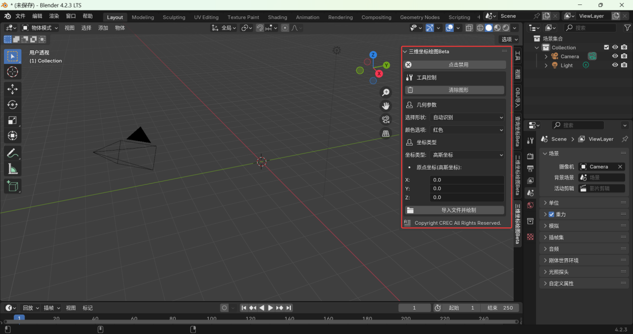Open the 颜色选项 dropdown set to 红色
The image size is (633, 334).
pyautogui.click(x=467, y=130)
